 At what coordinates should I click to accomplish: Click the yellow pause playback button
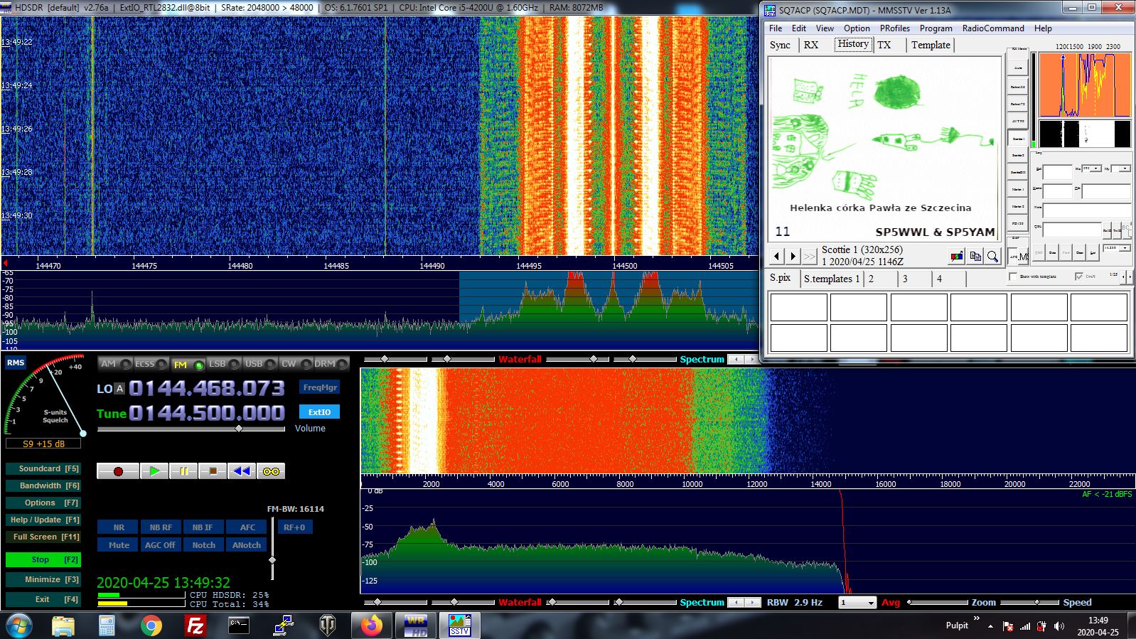point(183,471)
